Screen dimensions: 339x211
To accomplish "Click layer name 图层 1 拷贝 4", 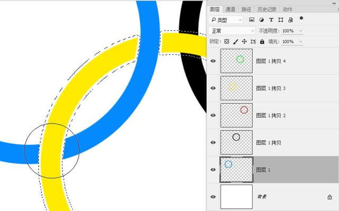I will pos(271,61).
